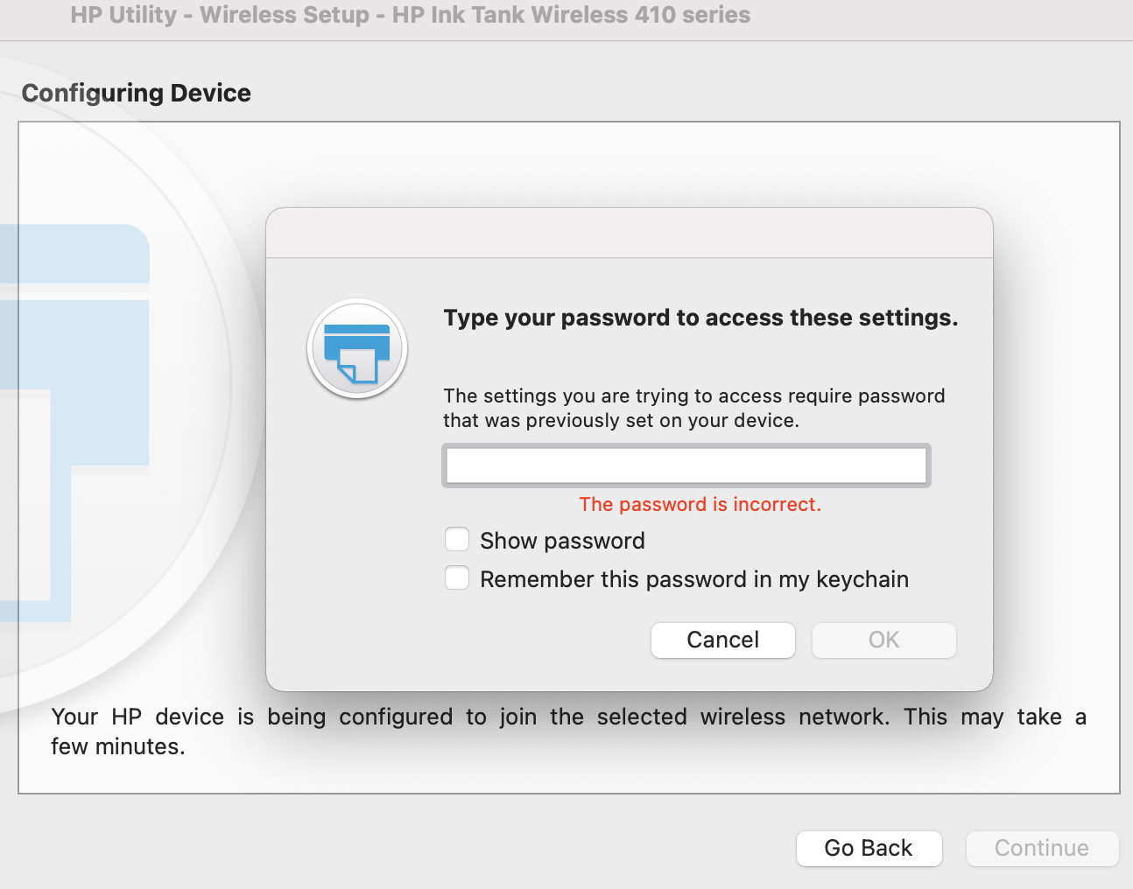Click the HP printer icon in dialog
1133x889 pixels.
357,349
